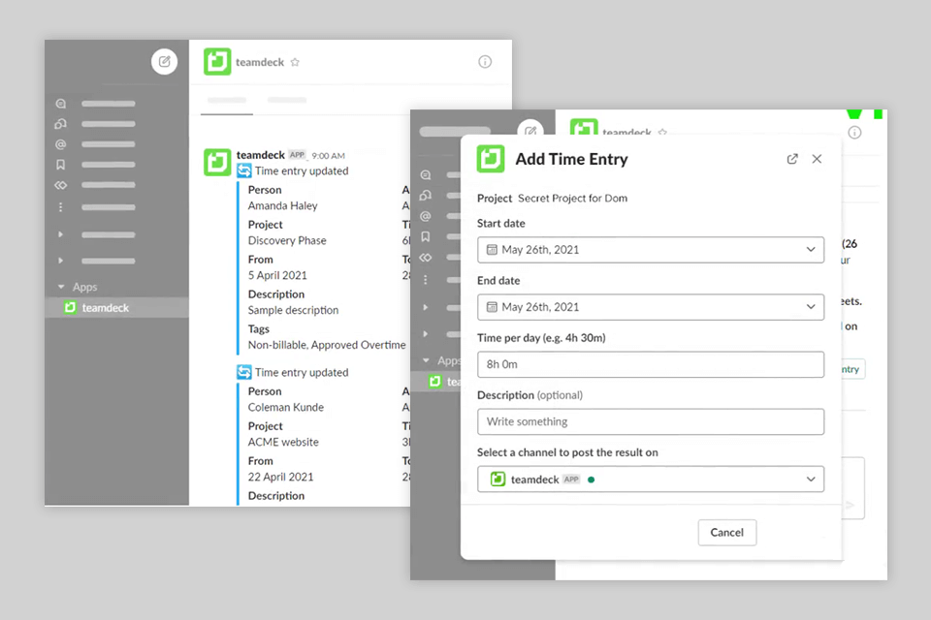
Task: Expand second collapsed section arrow in back sidebar
Action: tap(60, 261)
